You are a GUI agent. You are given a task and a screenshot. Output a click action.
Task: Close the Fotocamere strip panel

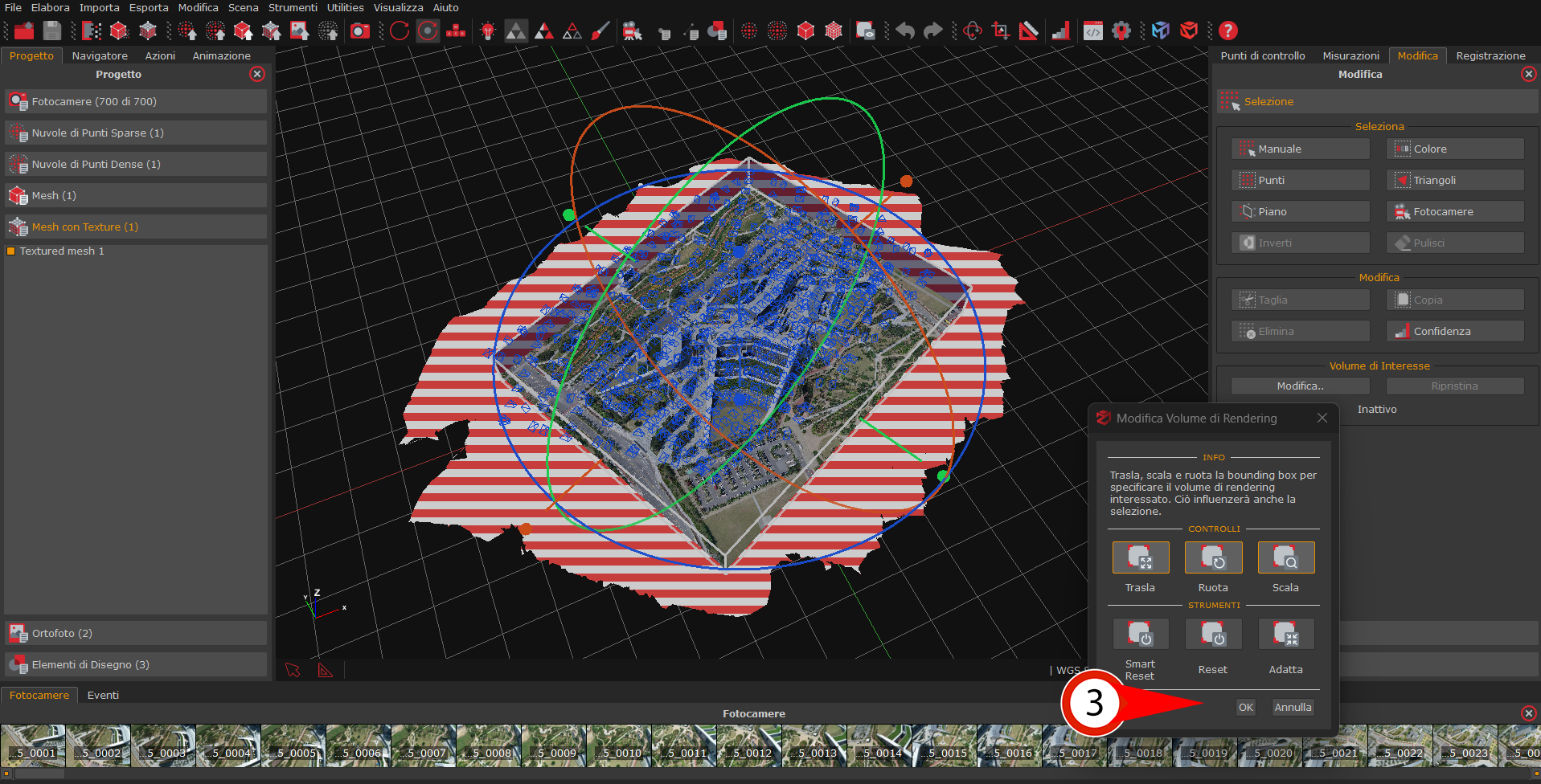(1529, 713)
